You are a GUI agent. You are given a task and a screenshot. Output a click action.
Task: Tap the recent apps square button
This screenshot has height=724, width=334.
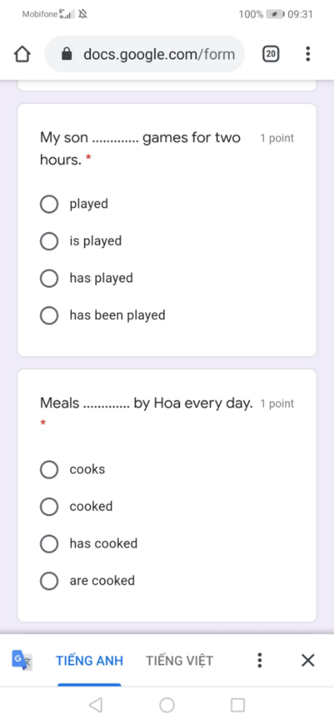[238, 705]
